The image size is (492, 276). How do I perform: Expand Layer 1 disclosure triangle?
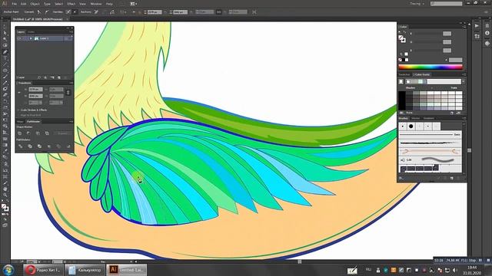tap(31, 38)
